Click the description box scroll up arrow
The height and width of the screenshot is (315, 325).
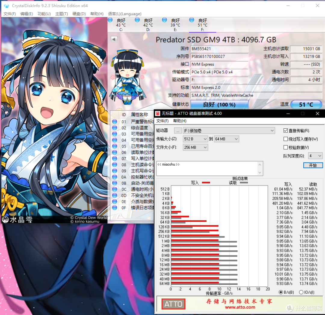260,165
